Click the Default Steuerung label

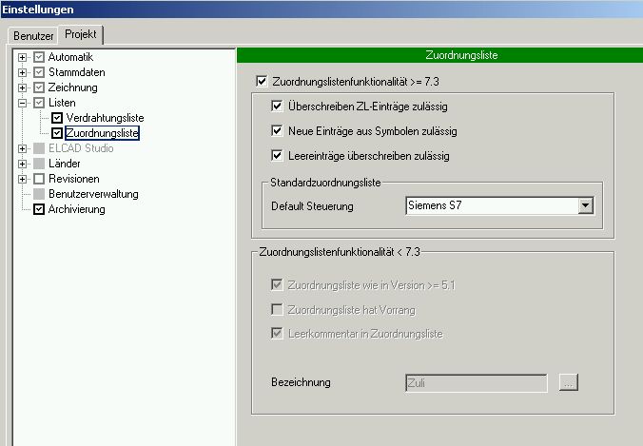pyautogui.click(x=312, y=206)
